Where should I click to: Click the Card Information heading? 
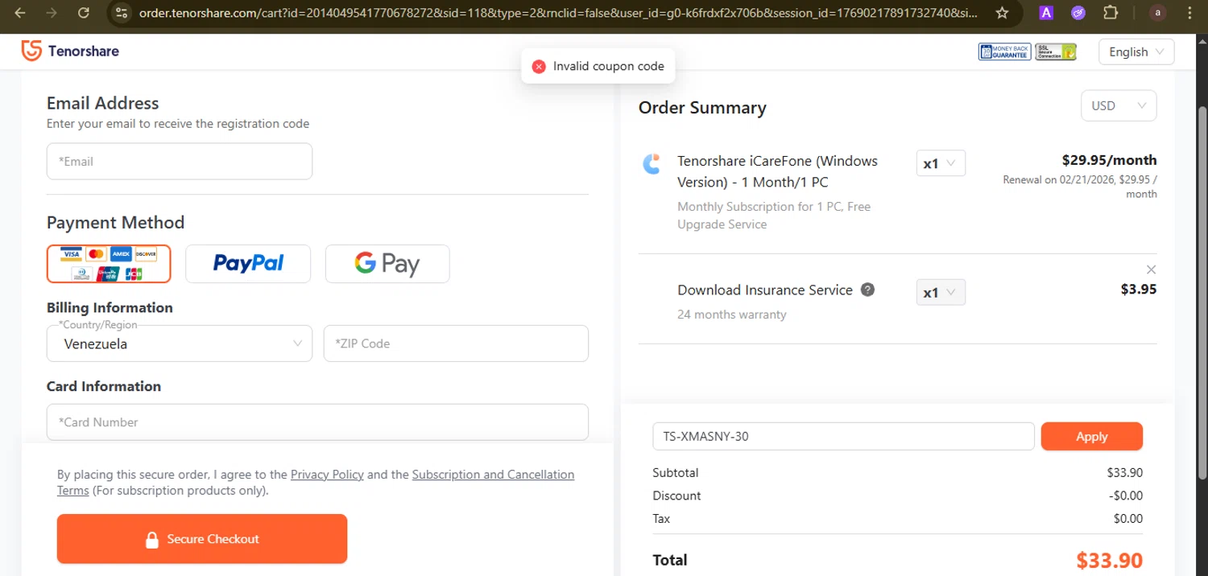(x=104, y=386)
